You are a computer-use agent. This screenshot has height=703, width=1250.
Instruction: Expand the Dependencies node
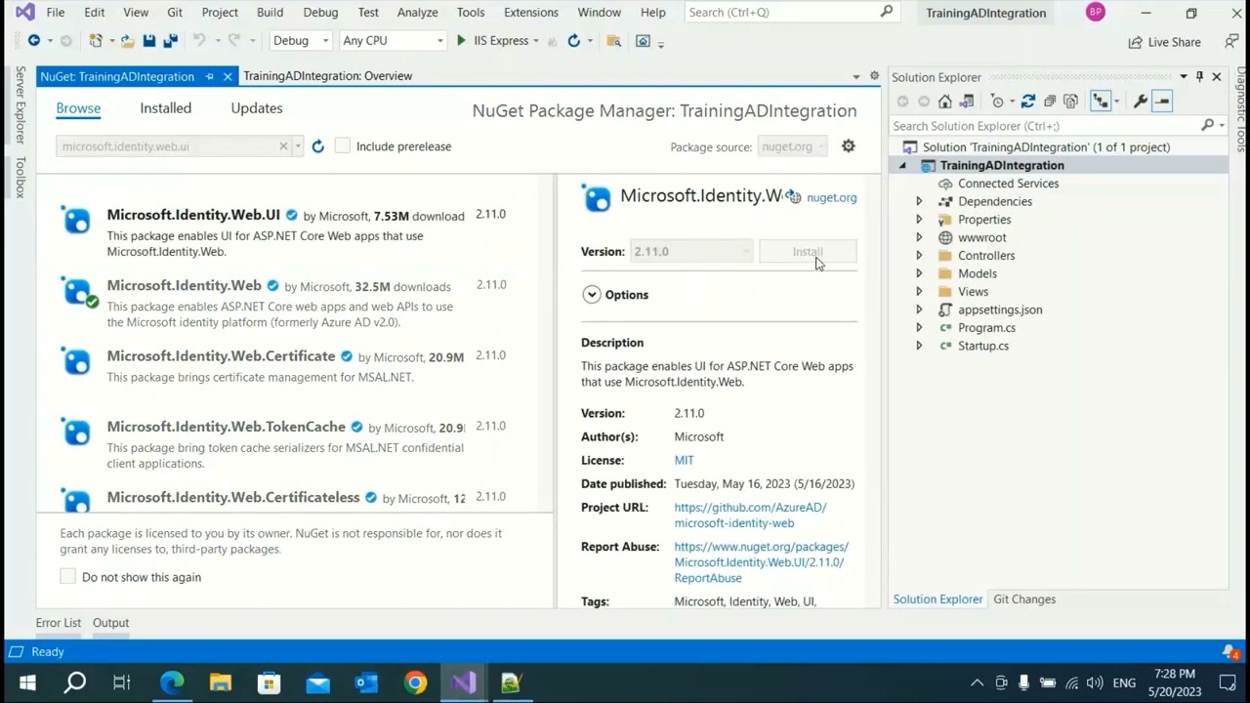tap(919, 202)
